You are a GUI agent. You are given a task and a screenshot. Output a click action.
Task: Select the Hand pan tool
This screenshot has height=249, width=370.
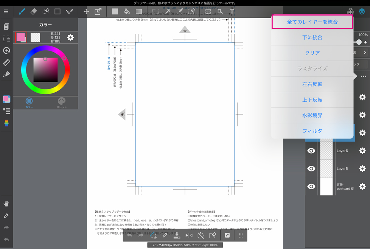click(6, 204)
